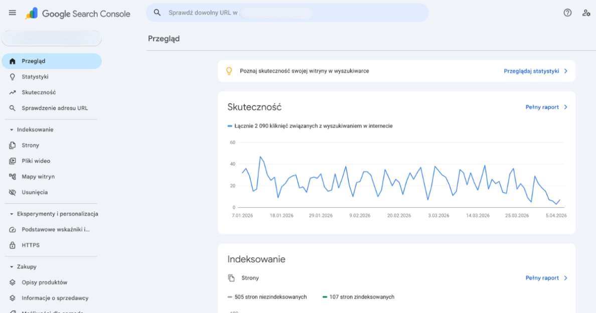Screen dimensions: 596x313
Task: Click the Skuteczność performance chart icon
Action: tap(12, 92)
